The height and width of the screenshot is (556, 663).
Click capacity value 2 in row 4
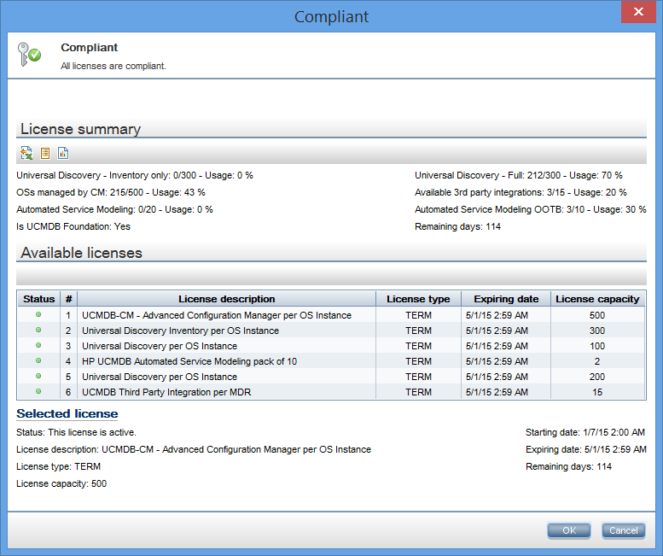tap(597, 361)
